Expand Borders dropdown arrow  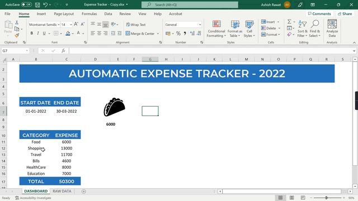point(61,33)
